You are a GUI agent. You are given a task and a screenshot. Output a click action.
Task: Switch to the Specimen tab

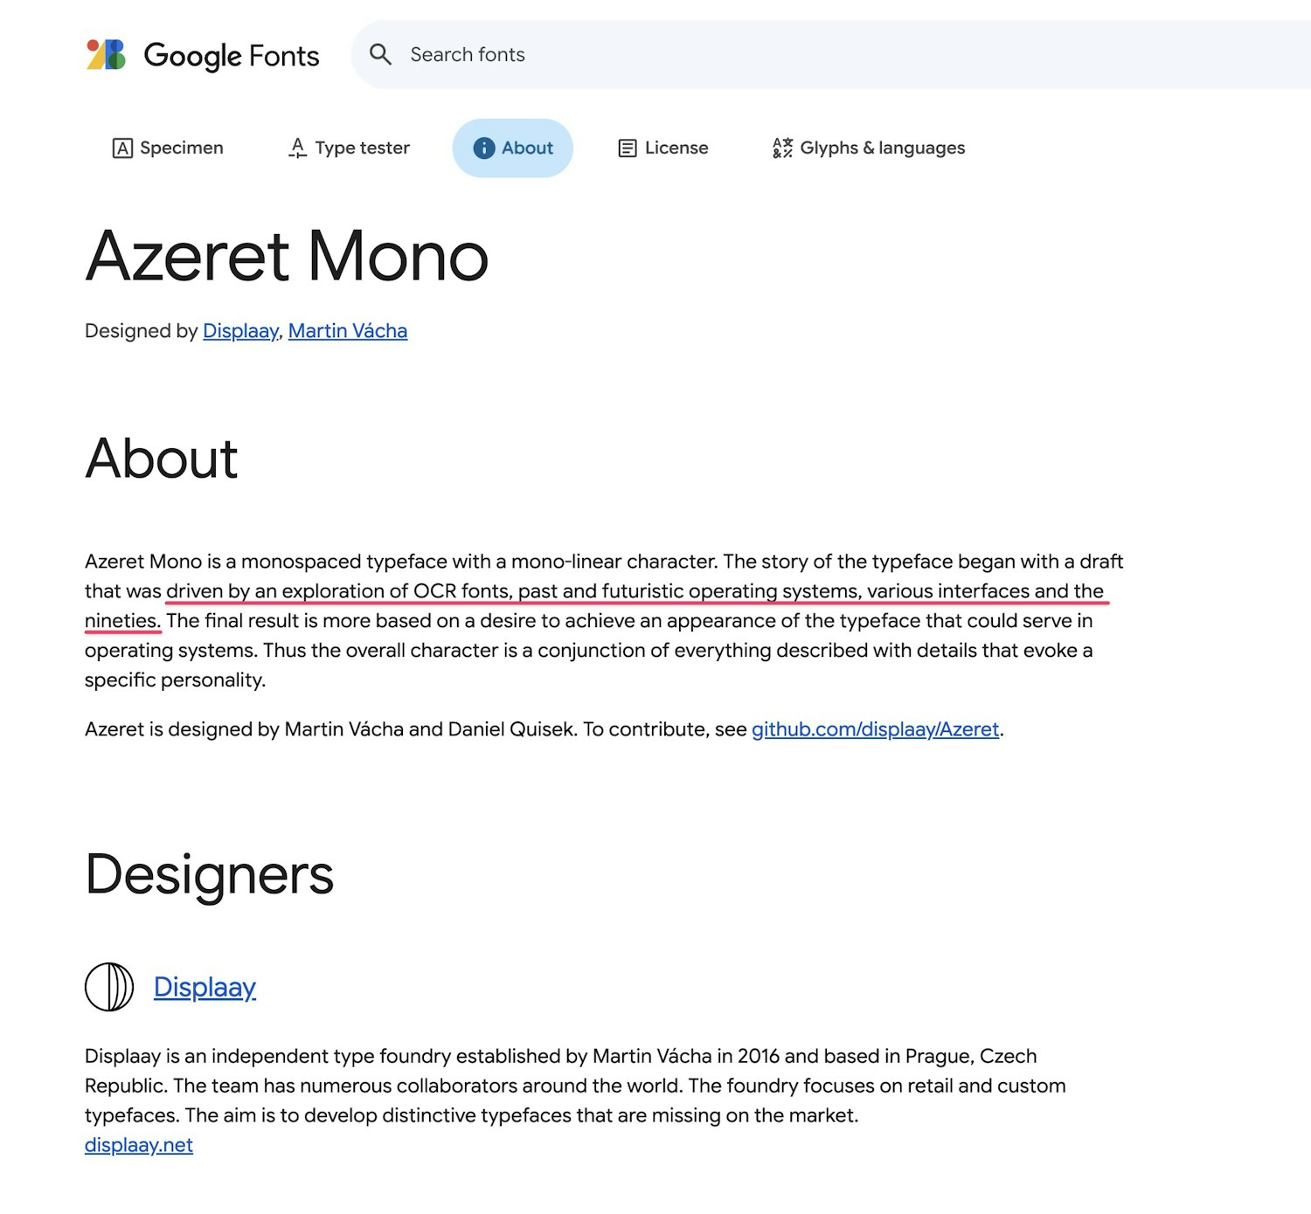[x=169, y=148]
